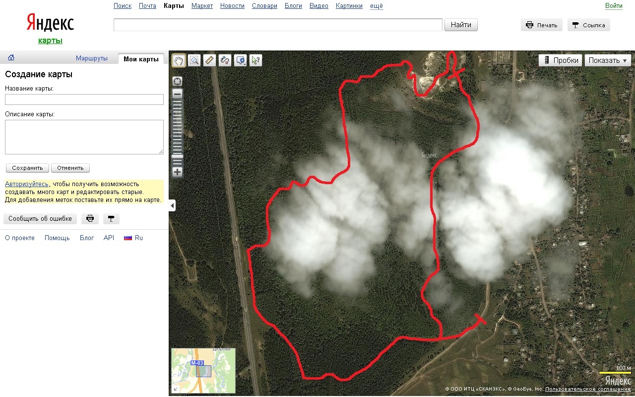635x397 pixels.
Task: Click the zoom slider handle
Action: (177, 156)
